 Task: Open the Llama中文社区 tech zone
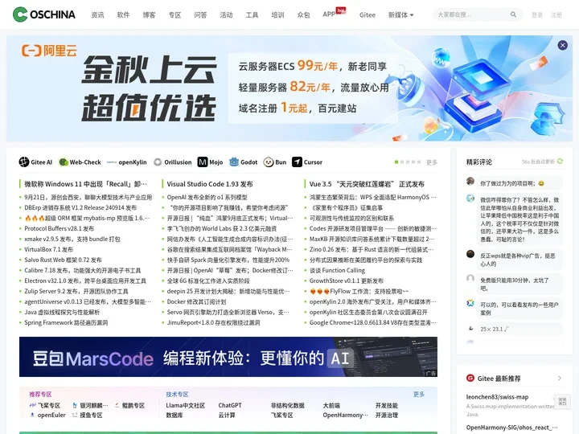click(x=186, y=405)
